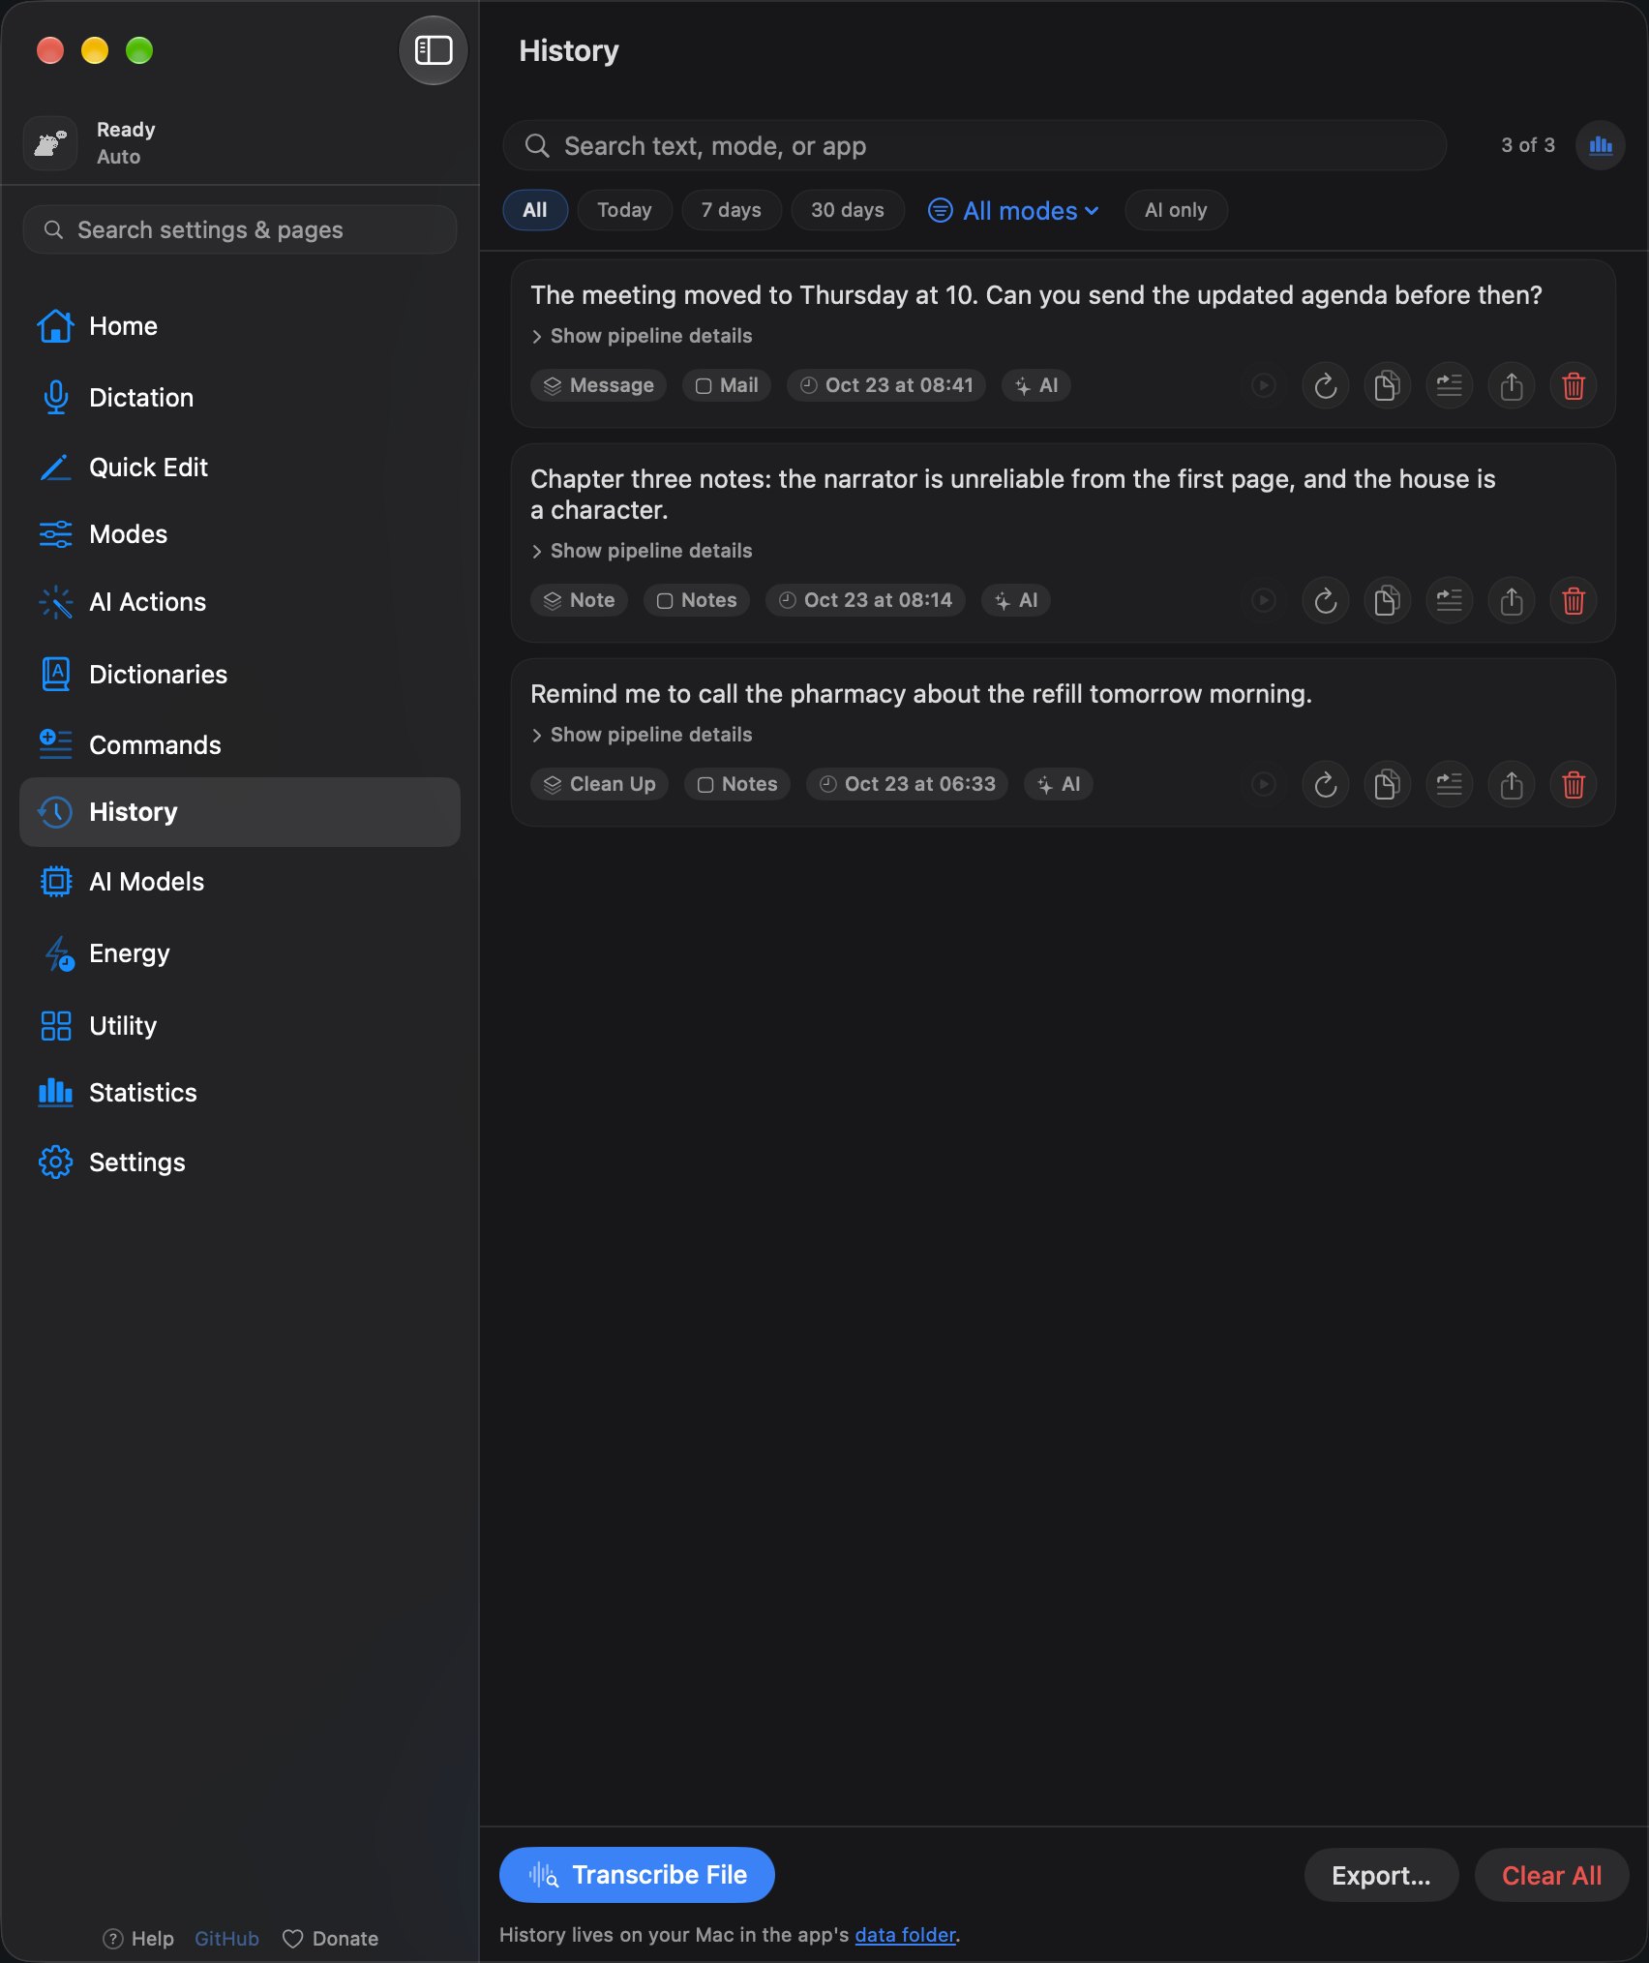Share the Chapter three notes entry
This screenshot has width=1649, height=1963.
point(1511,601)
